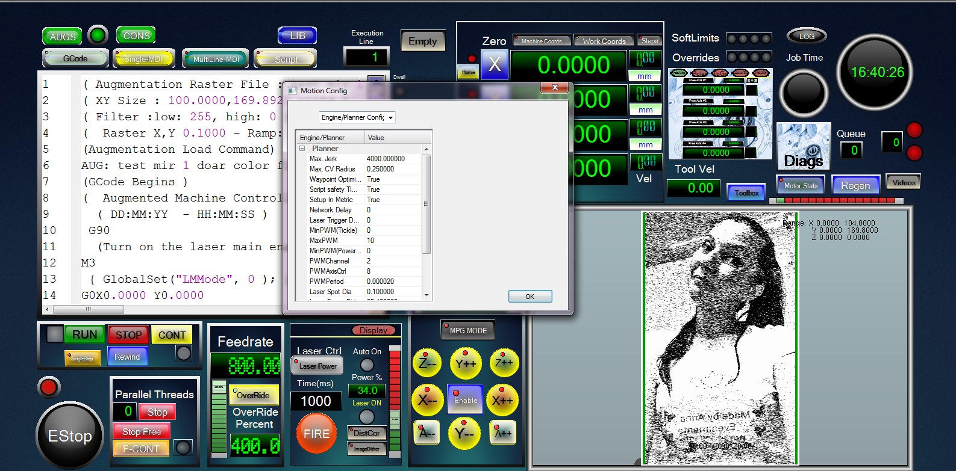This screenshot has width=956, height=471.
Task: Open the LOG viewer
Action: 806,37
